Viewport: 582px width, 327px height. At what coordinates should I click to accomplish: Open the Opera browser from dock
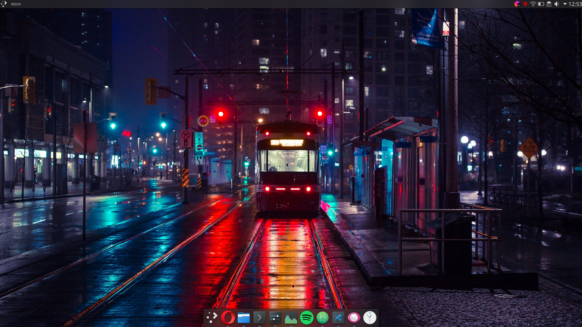(228, 318)
